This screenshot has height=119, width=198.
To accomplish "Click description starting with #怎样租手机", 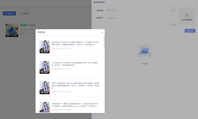I will click(75, 105).
